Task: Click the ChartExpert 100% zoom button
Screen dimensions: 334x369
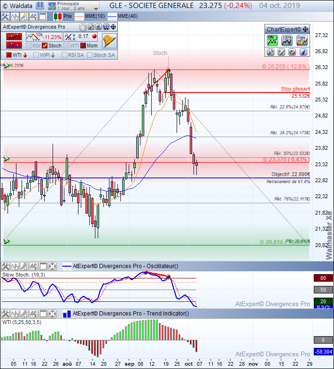Action: [287, 40]
